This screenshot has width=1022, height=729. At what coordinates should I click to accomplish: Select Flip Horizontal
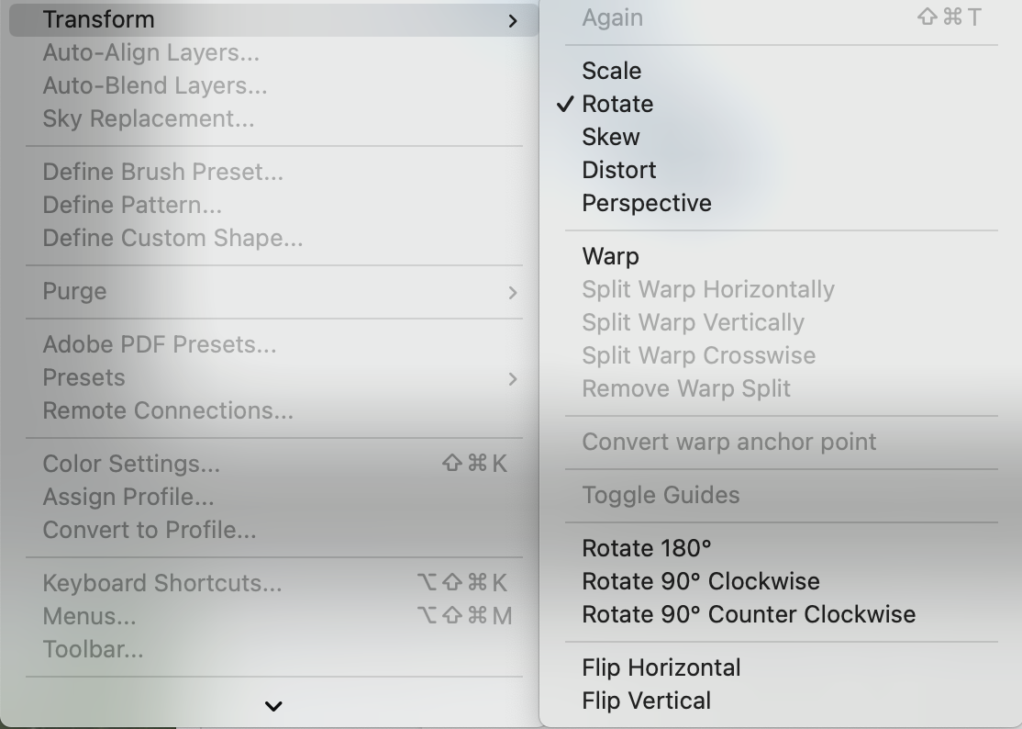pos(661,667)
